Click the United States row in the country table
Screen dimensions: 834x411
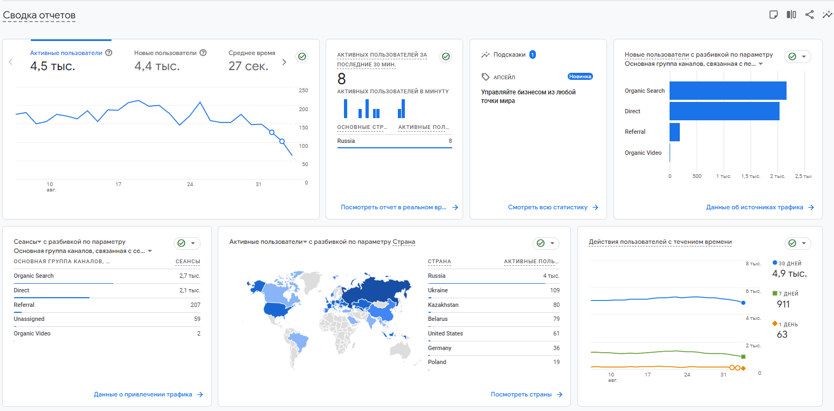[x=494, y=334]
